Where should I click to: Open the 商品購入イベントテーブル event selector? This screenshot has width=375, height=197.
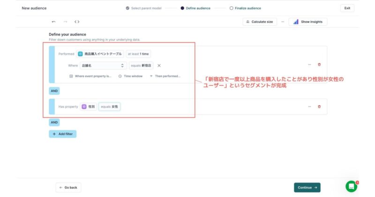point(100,54)
